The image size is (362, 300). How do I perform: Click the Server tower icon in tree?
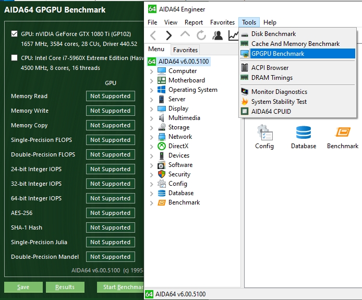tap(161, 99)
